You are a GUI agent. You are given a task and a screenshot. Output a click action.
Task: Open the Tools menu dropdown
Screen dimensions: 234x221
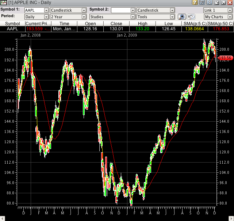tap(172, 17)
